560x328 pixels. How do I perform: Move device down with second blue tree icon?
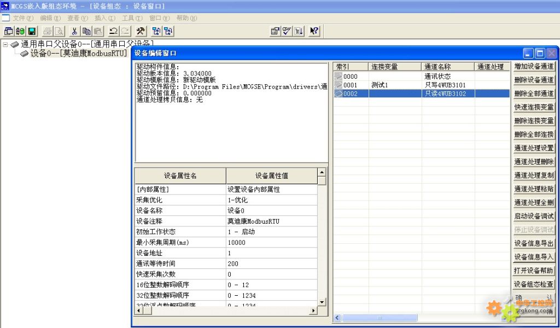pos(168,31)
